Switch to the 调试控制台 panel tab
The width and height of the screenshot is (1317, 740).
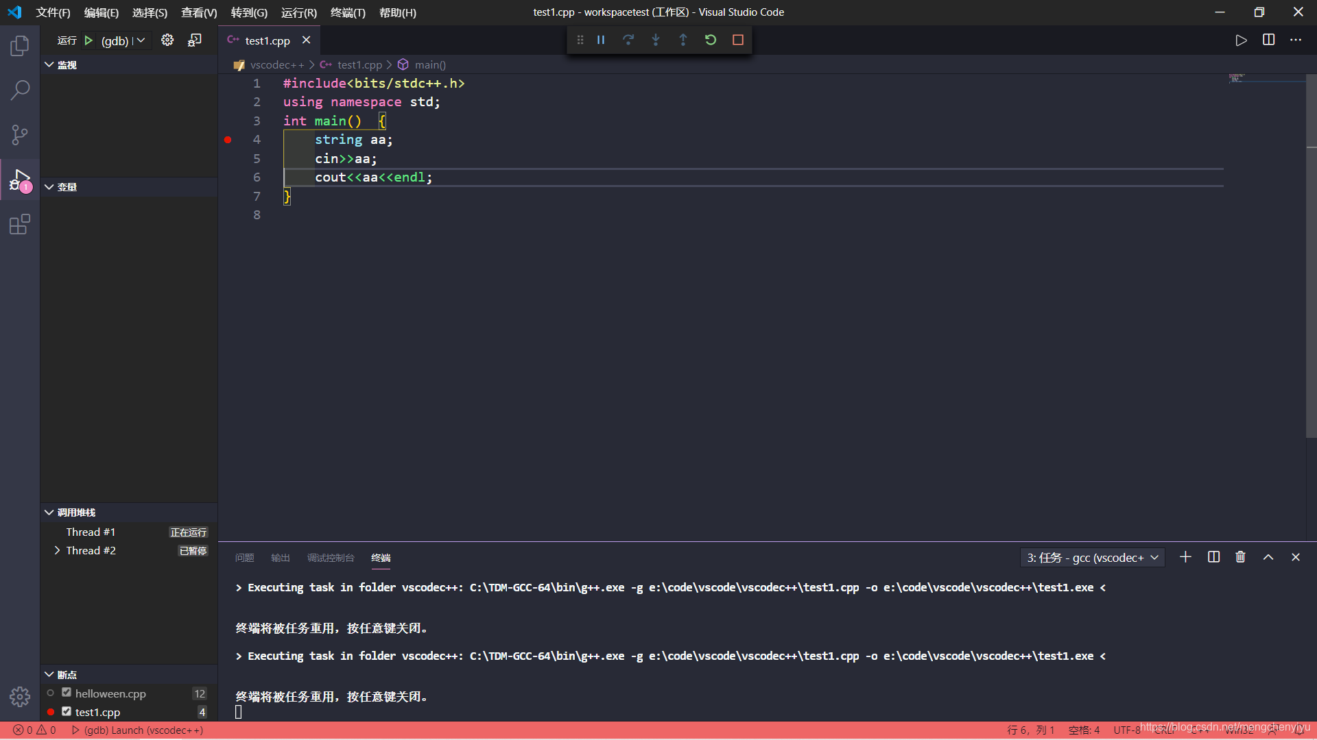tap(331, 558)
